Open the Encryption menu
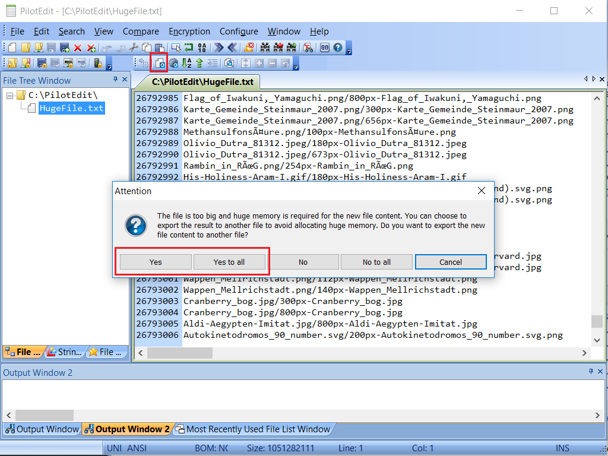 (x=189, y=31)
